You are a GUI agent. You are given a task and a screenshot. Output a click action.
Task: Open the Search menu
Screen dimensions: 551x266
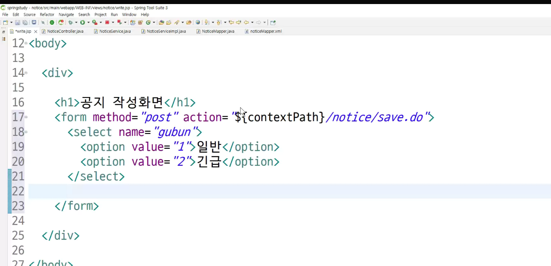84,15
